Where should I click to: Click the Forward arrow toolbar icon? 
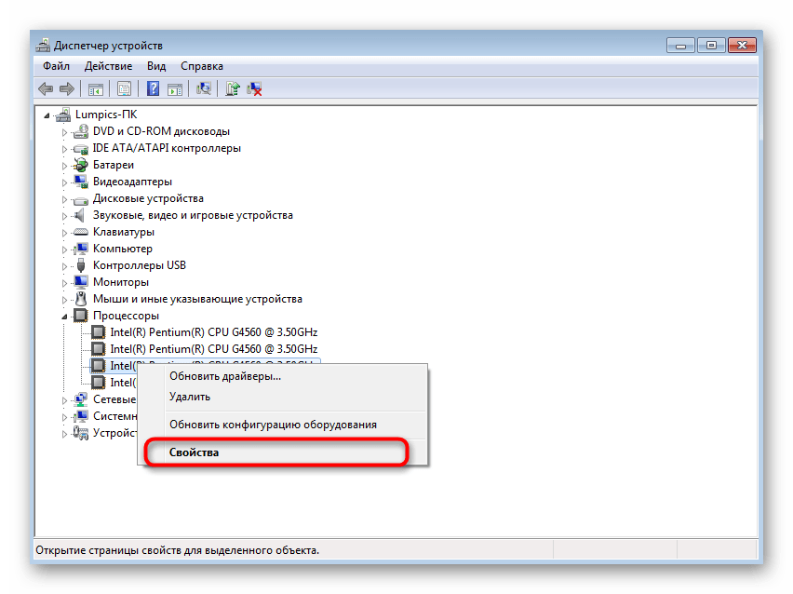pyautogui.click(x=67, y=89)
